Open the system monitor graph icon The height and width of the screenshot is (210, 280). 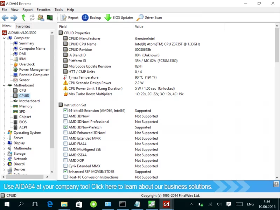coord(50,17)
